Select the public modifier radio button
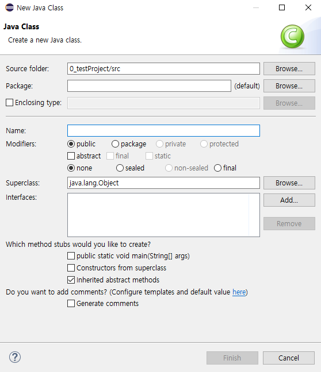The image size is (321, 372). click(71, 144)
